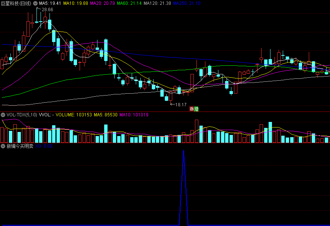The height and width of the screenshot is (226, 330).
Task: Click the 28.66 high price annotation
Action: (x=47, y=10)
